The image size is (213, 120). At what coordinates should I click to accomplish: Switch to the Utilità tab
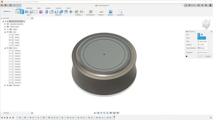click(69, 8)
